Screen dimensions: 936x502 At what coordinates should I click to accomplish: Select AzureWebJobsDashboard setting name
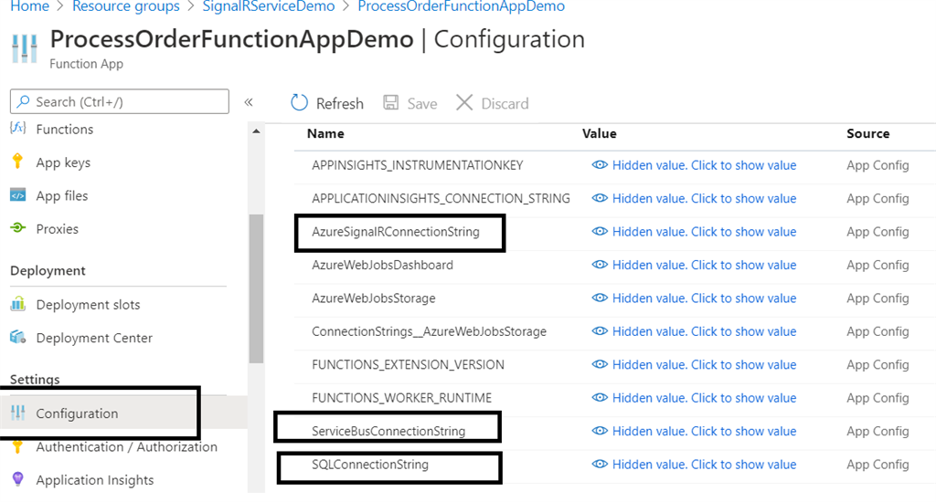(x=382, y=265)
